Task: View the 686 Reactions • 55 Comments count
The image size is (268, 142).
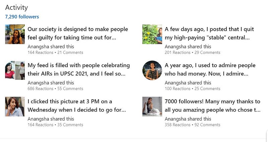Action: [55, 89]
